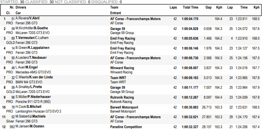Screen dimensions: 263x129
Task: Click driver entry A.Rovera/V.Abril
Action: (27, 18)
